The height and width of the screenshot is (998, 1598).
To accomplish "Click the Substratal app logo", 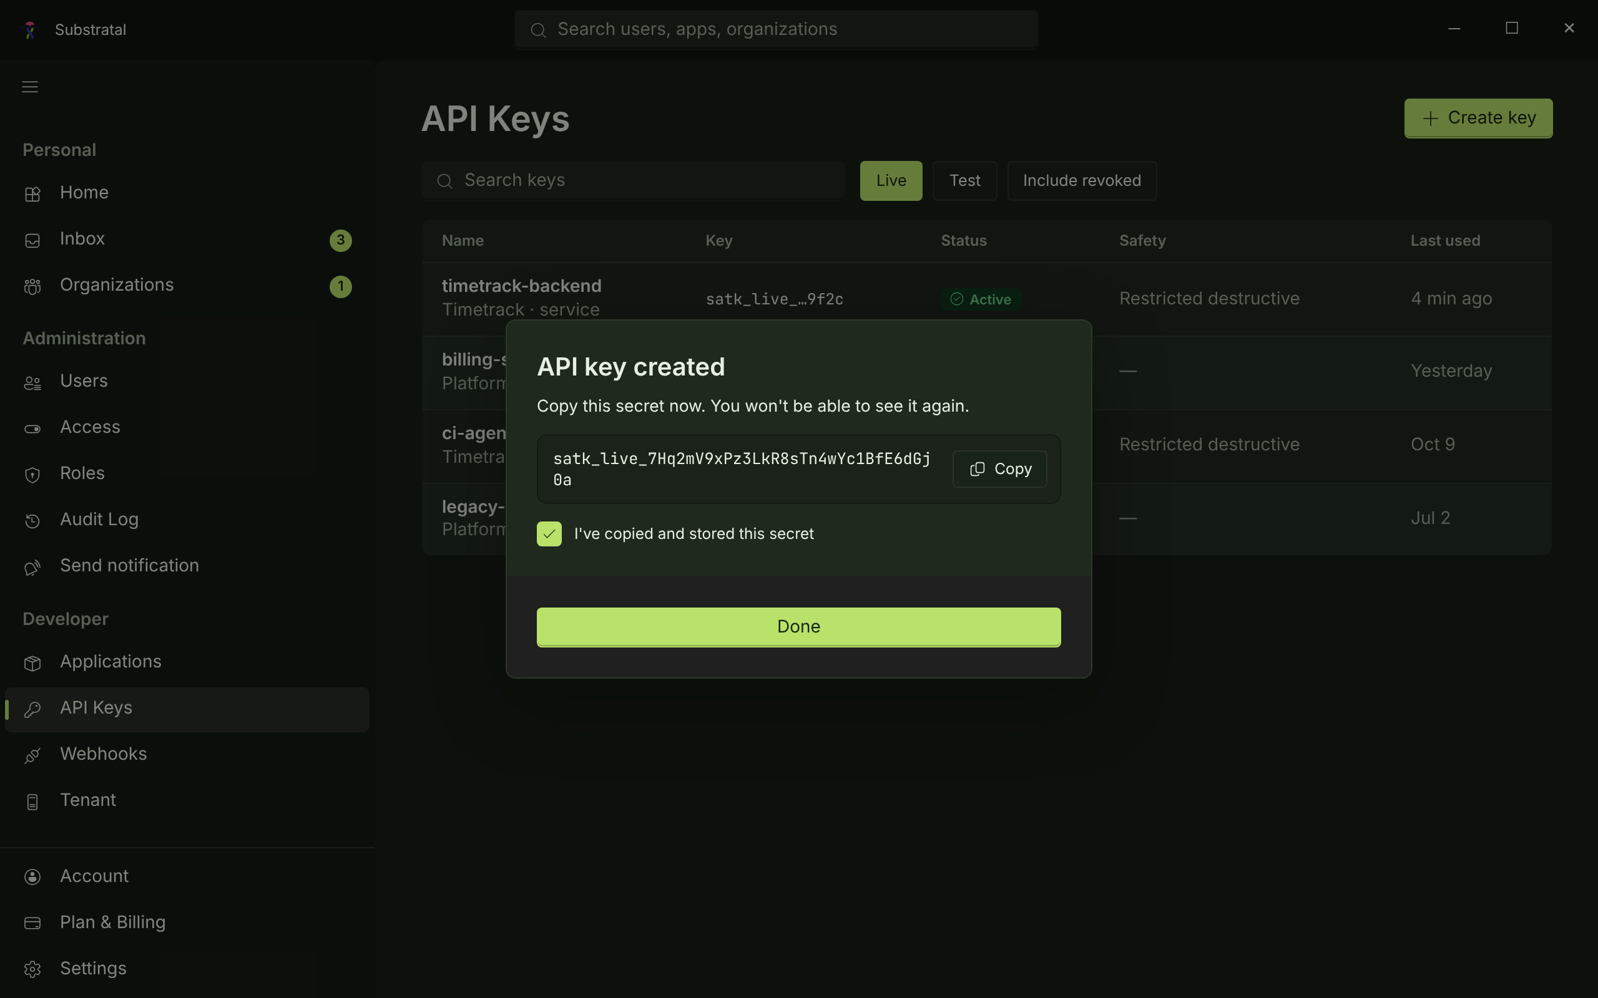I will [30, 30].
